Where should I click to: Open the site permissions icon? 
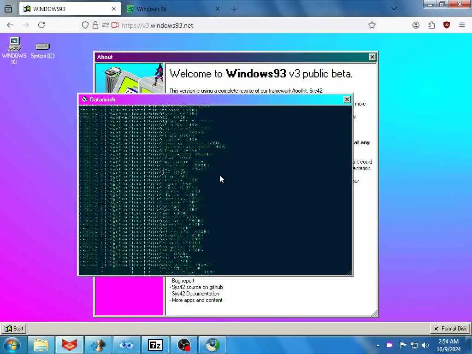click(105, 25)
